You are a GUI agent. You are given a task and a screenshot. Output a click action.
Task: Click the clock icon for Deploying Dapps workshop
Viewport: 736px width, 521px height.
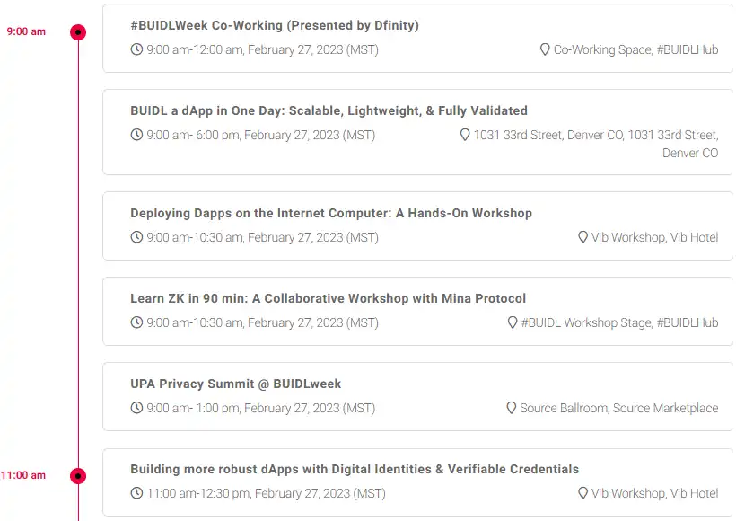click(136, 237)
